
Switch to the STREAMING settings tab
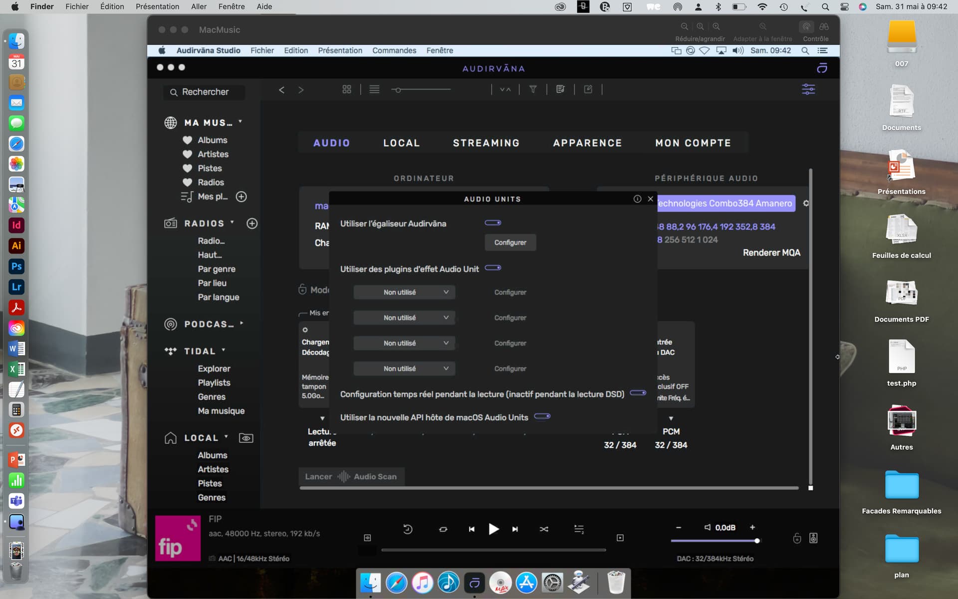coord(486,143)
